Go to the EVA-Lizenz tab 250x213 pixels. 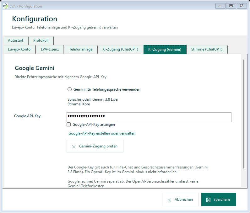pos(50,49)
